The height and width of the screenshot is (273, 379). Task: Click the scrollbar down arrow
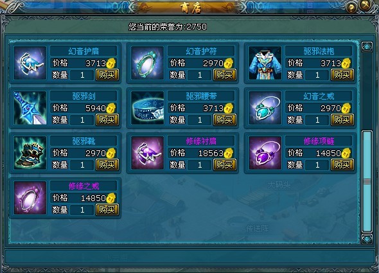(367, 239)
